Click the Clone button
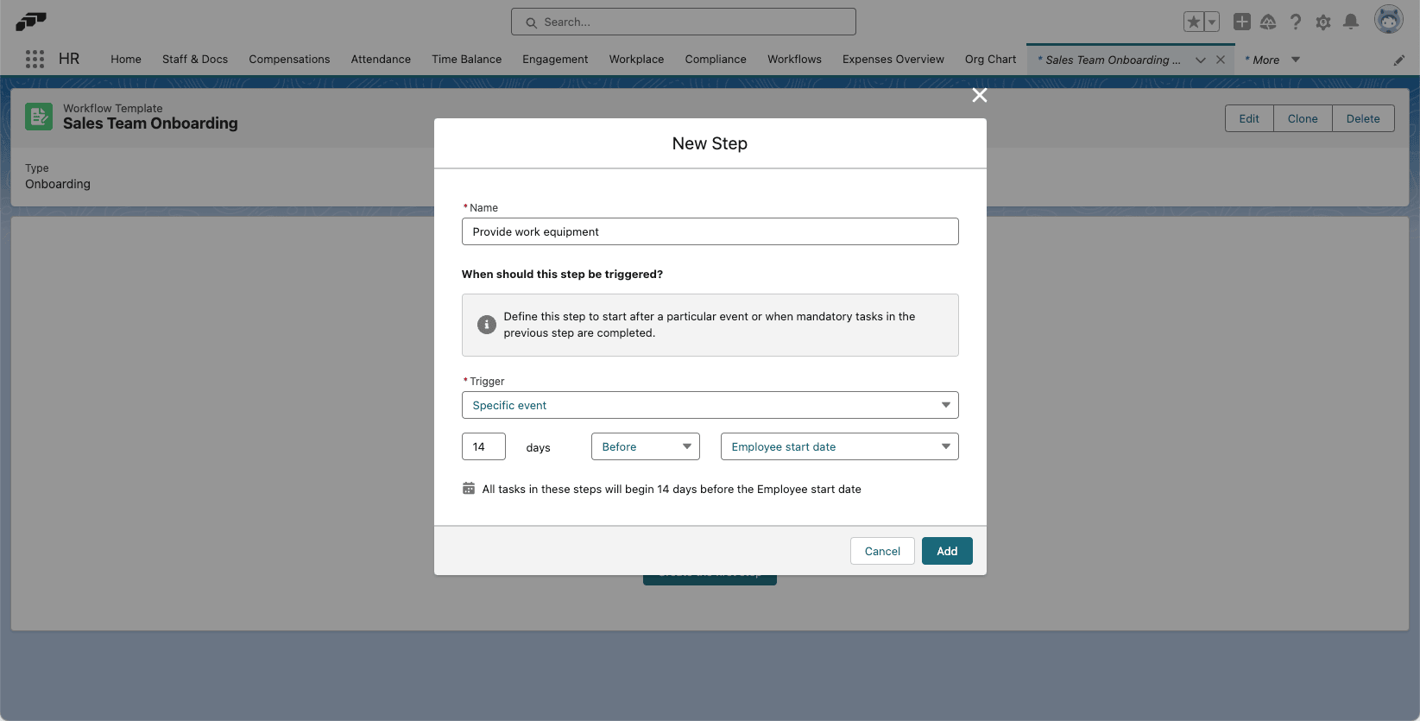1420x721 pixels. pyautogui.click(x=1303, y=118)
